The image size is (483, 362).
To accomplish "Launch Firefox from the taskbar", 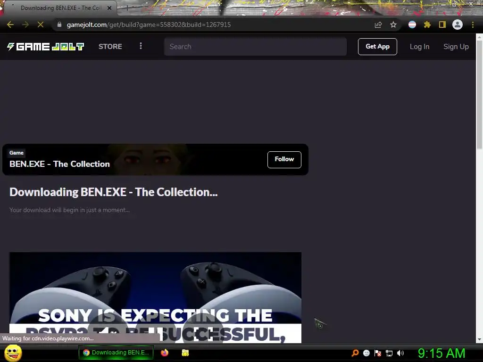I will coord(165,353).
